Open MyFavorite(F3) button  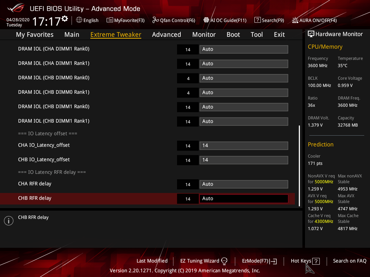pyautogui.click(x=125, y=20)
